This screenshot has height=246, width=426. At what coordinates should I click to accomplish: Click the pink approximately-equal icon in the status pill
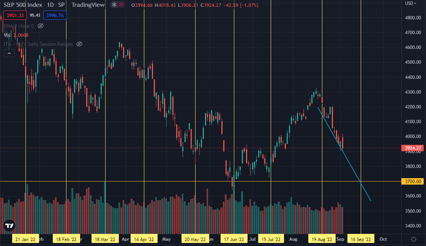[x=121, y=5]
